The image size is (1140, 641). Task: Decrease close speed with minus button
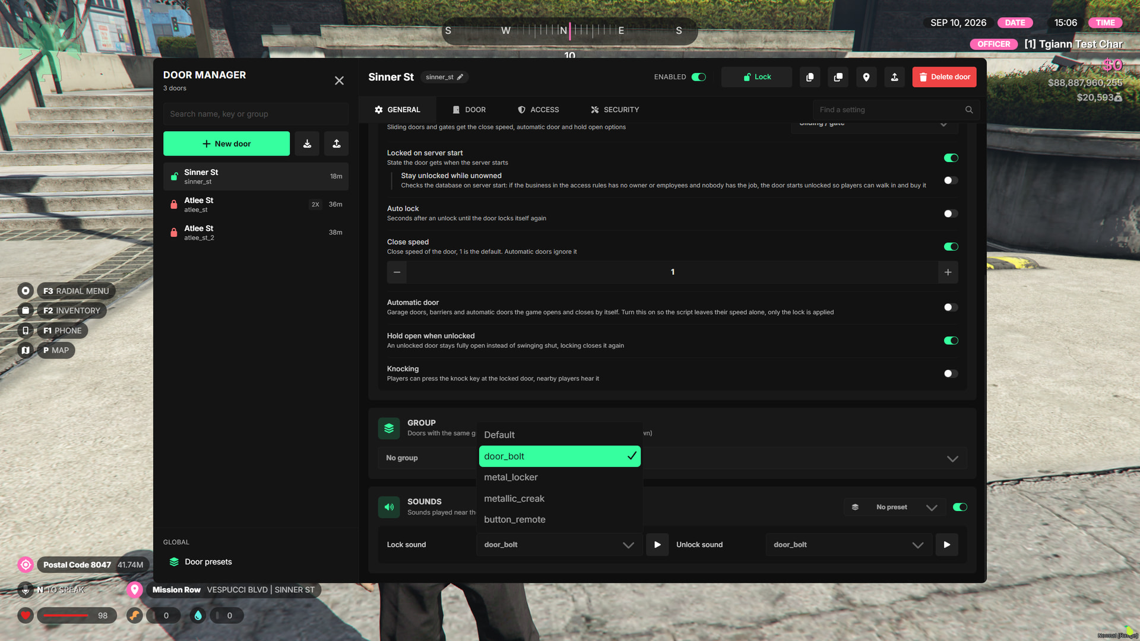(x=397, y=272)
